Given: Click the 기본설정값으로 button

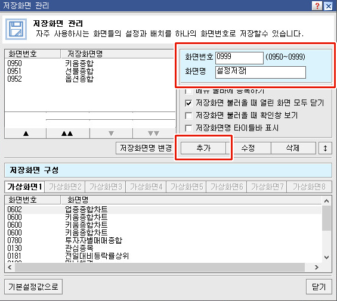Looking at the screenshot, I should coord(33,287).
